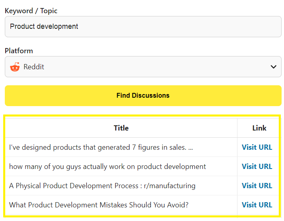Visit URL for 7 figures in sales post
Screen dimensions: 284x221
pyautogui.click(x=257, y=147)
